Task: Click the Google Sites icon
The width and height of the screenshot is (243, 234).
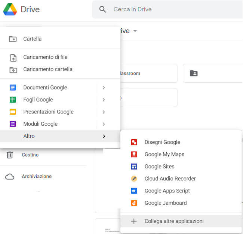Action: point(134,167)
